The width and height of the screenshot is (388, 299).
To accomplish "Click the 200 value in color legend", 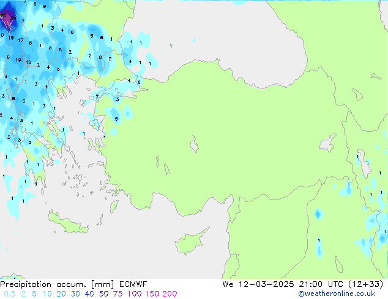I will tap(170, 294).
